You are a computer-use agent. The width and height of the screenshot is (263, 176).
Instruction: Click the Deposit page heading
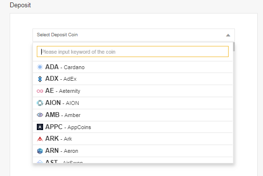click(x=20, y=5)
